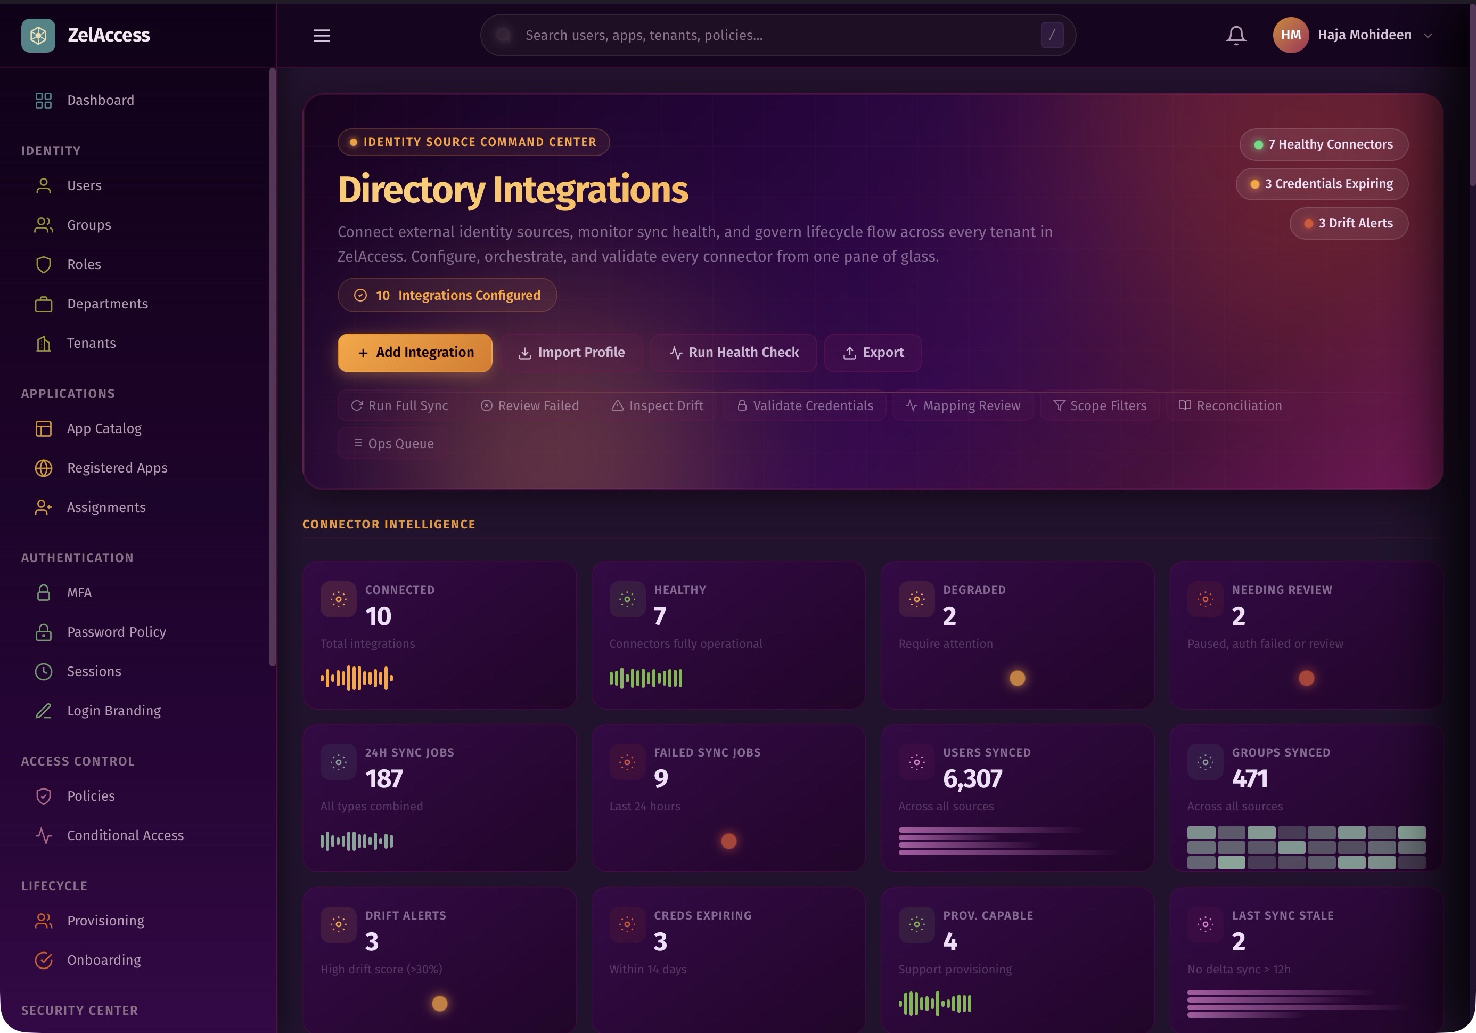Click the Conditional Access pulse icon
1476x1033 pixels.
[43, 835]
